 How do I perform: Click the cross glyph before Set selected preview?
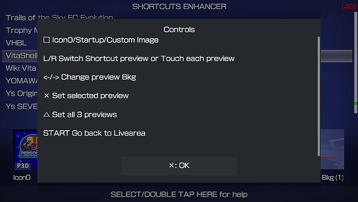coord(46,96)
